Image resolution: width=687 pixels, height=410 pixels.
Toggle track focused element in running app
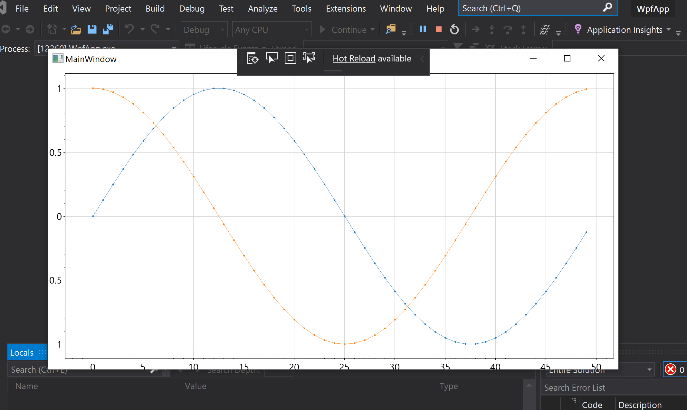(x=309, y=58)
